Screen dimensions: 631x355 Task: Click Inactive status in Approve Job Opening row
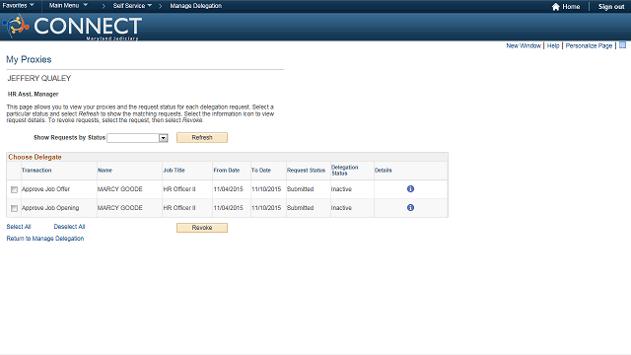341,208
